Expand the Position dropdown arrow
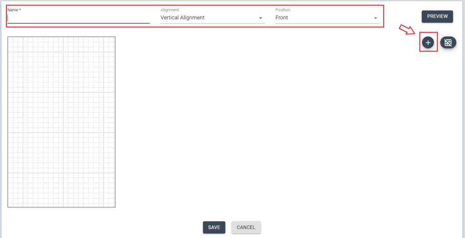The image size is (465, 238). coord(376,18)
